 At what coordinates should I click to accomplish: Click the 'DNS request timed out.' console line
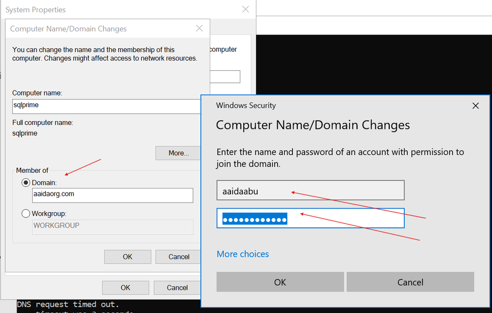[x=68, y=304]
